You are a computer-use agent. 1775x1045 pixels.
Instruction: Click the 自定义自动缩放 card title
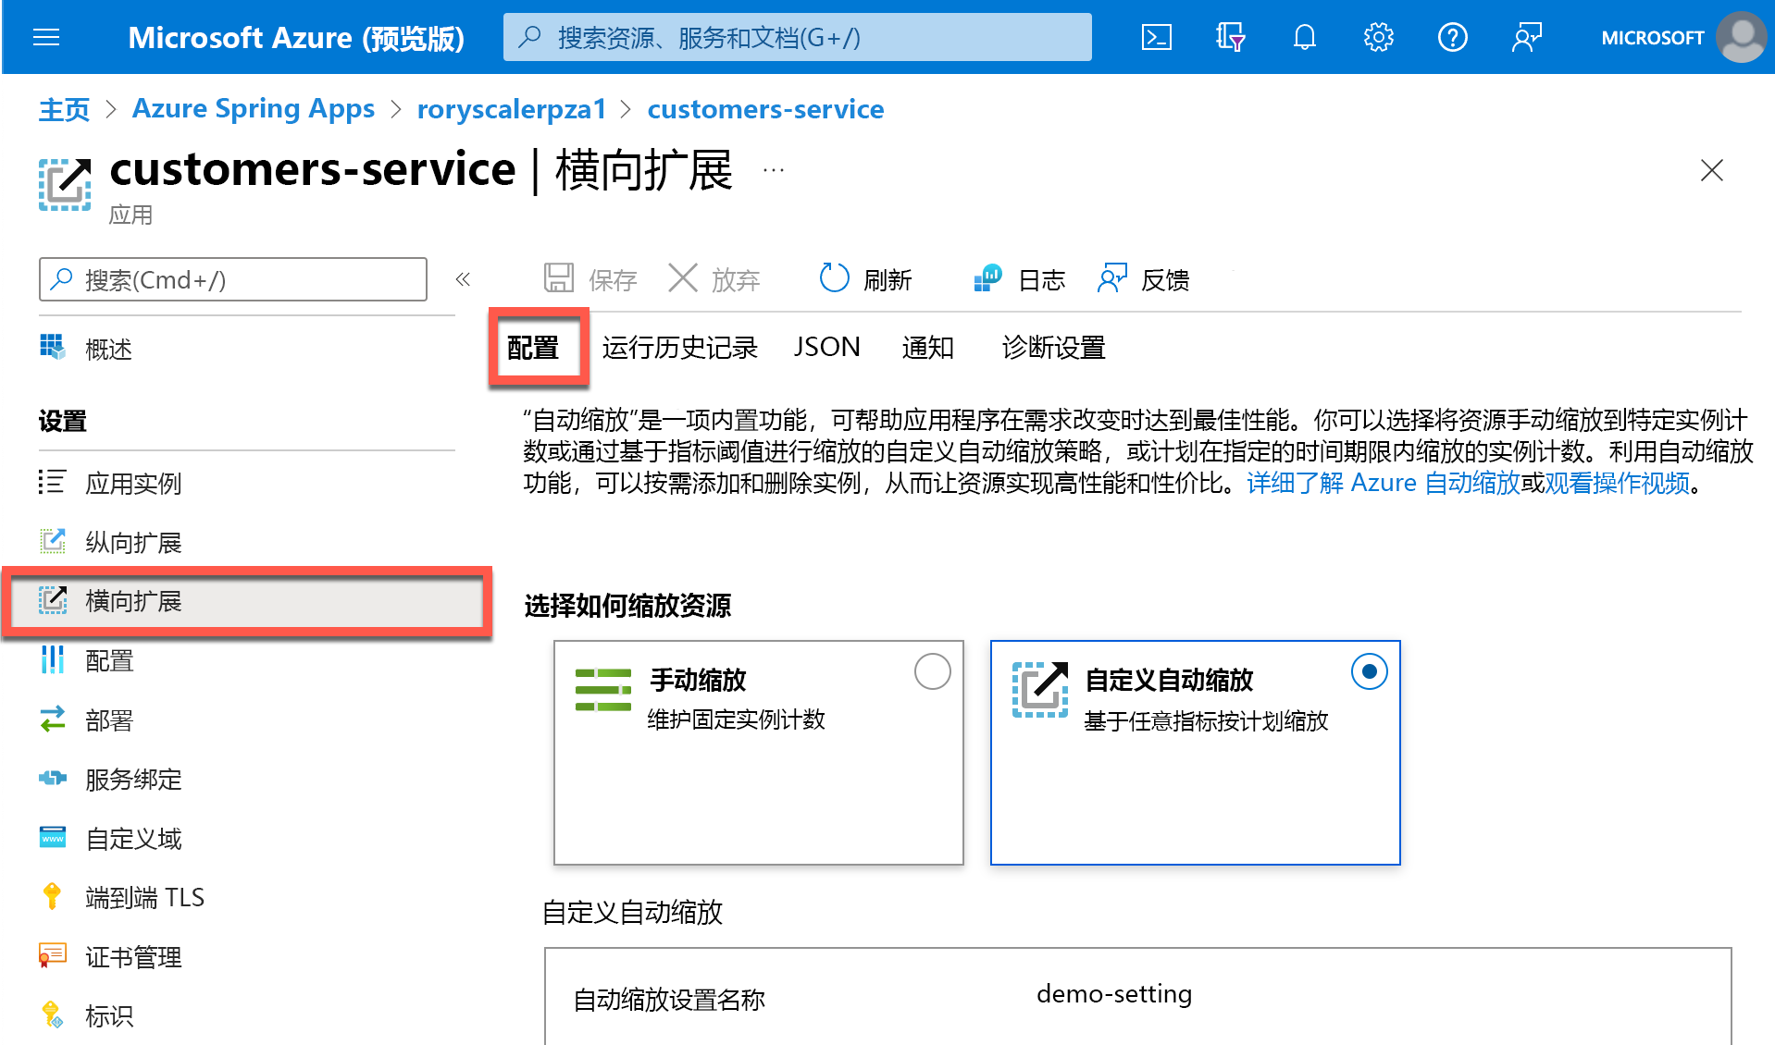[1169, 680]
